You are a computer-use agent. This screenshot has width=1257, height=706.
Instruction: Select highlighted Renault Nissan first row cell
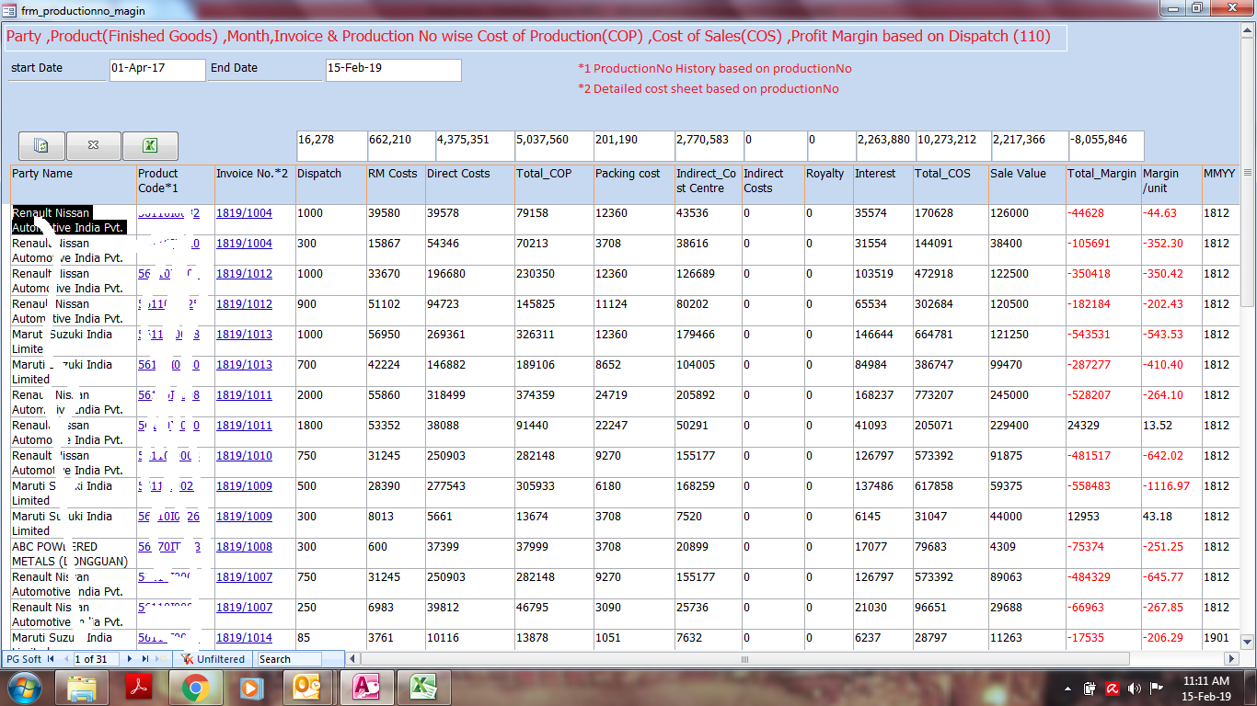[x=73, y=220]
